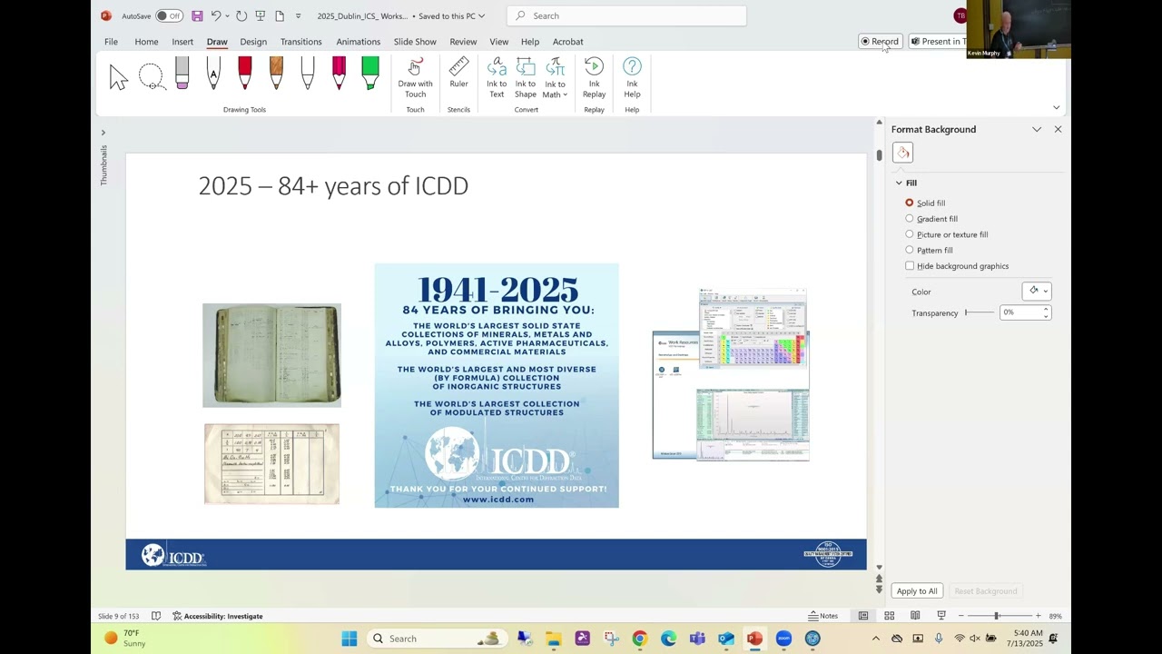Click zoom in plus button
The width and height of the screenshot is (1162, 654).
pyautogui.click(x=1038, y=616)
